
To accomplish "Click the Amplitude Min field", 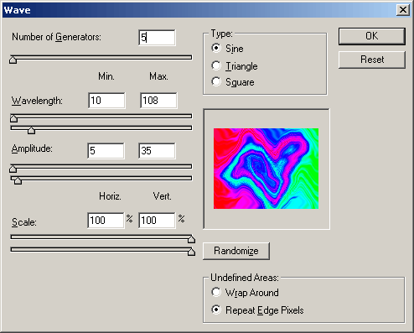I will point(106,151).
